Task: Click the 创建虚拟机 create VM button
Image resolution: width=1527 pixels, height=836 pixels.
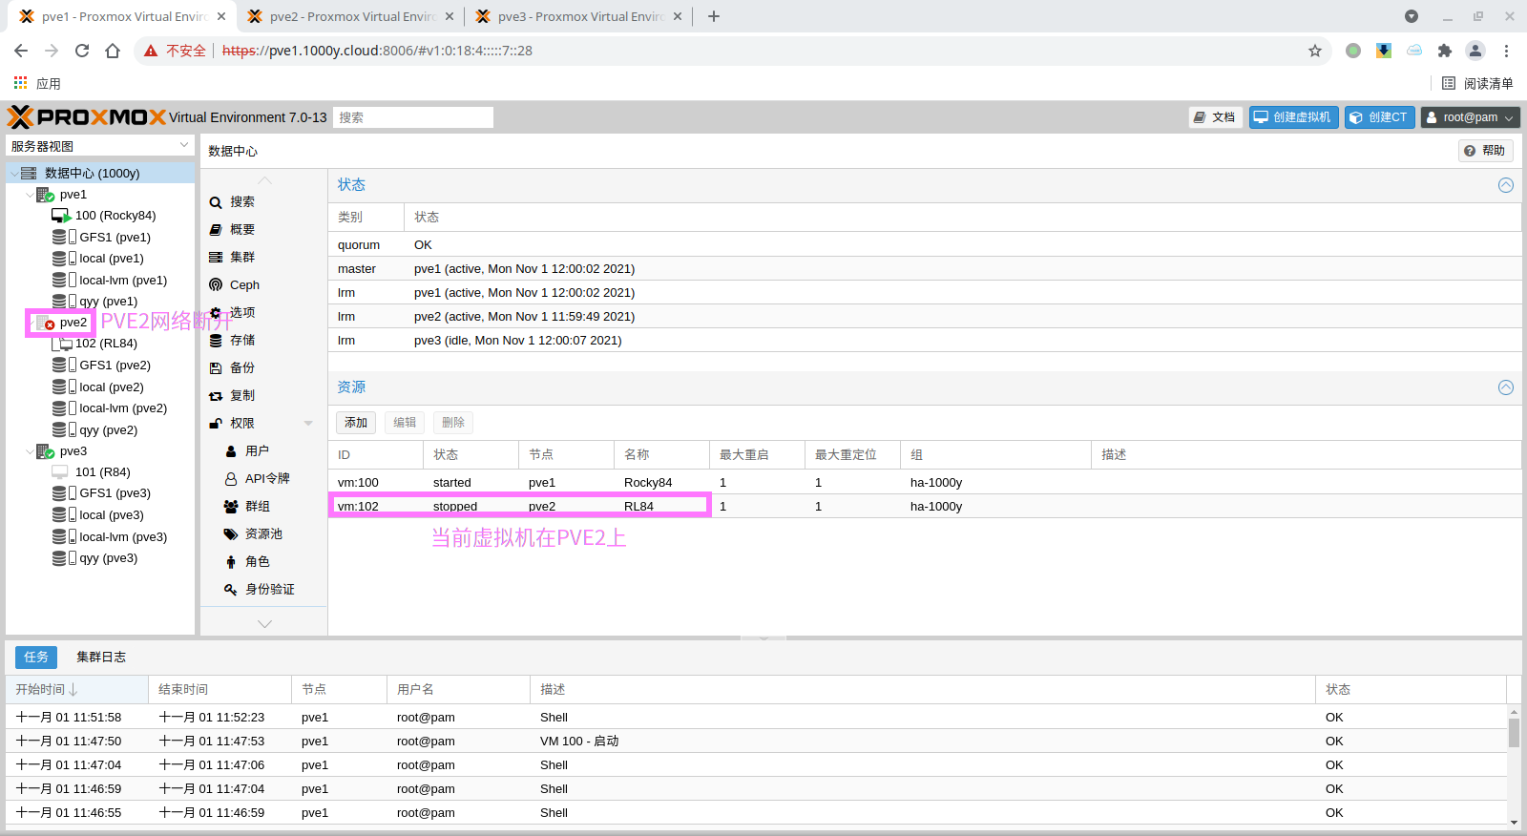Action: click(1293, 117)
